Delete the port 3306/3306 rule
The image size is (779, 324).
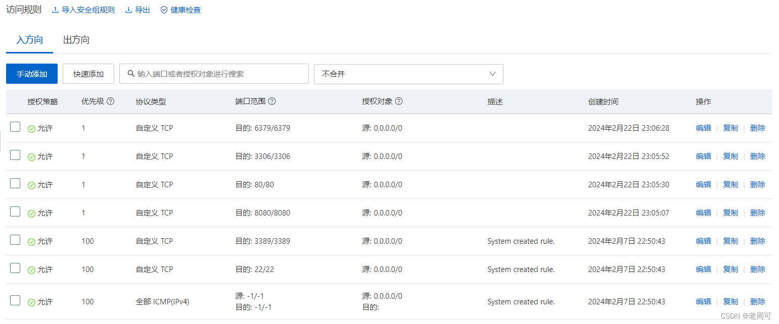[x=757, y=156]
